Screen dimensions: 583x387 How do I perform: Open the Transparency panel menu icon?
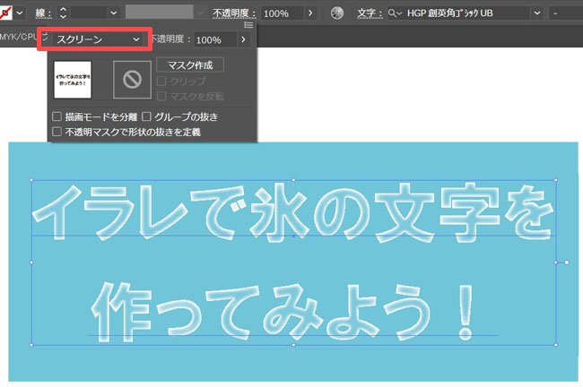pos(248,25)
